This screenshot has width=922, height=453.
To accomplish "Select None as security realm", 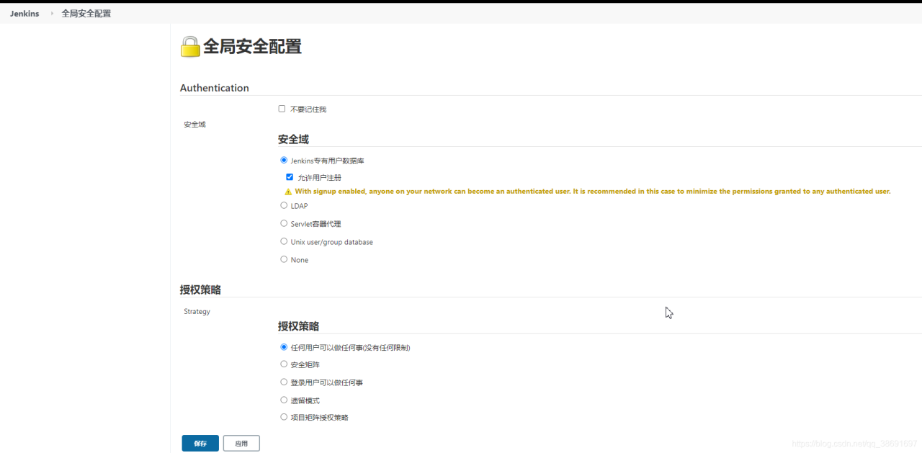I will coord(284,259).
